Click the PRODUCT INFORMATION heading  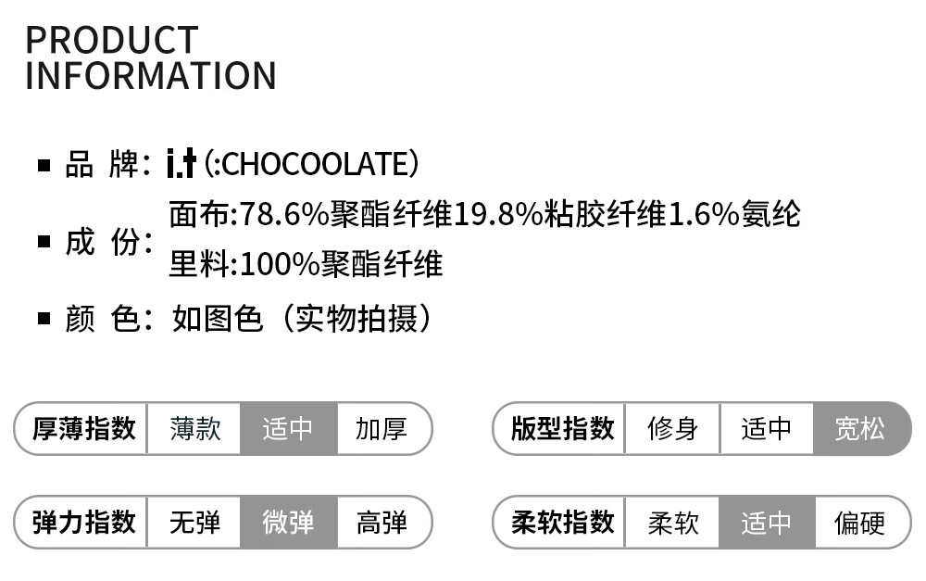[x=150, y=57]
